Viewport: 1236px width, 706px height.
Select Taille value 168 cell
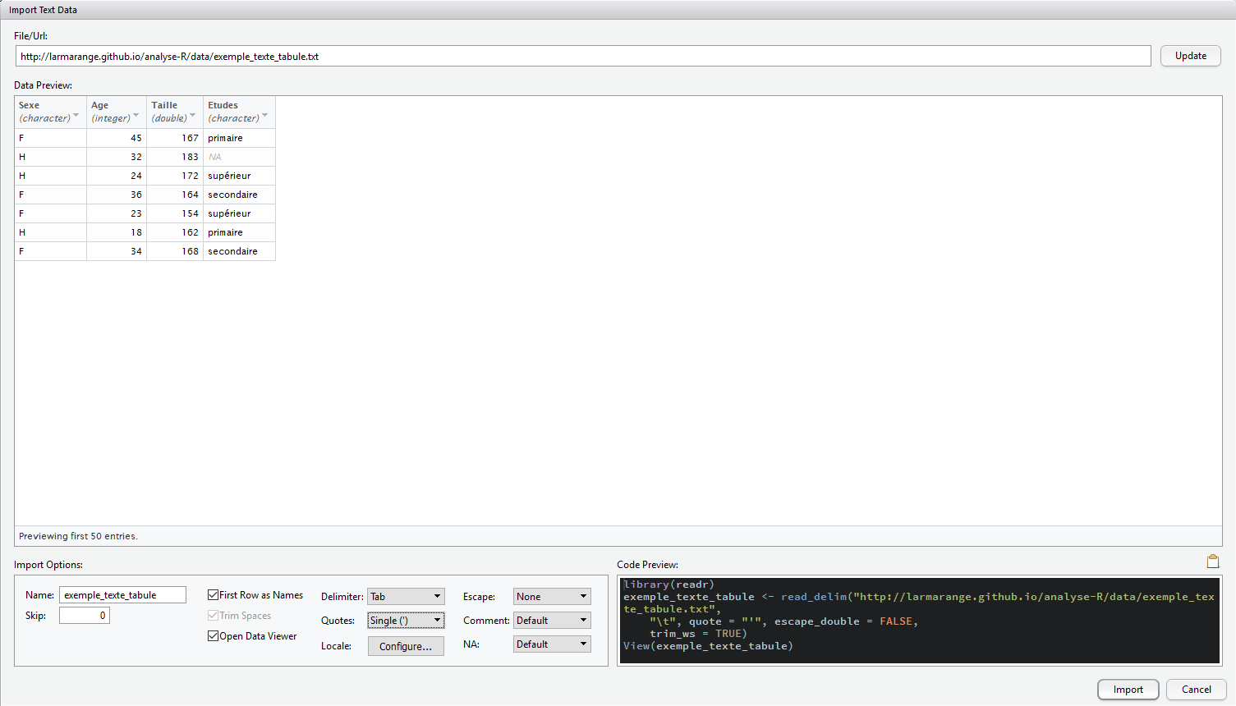pos(175,251)
